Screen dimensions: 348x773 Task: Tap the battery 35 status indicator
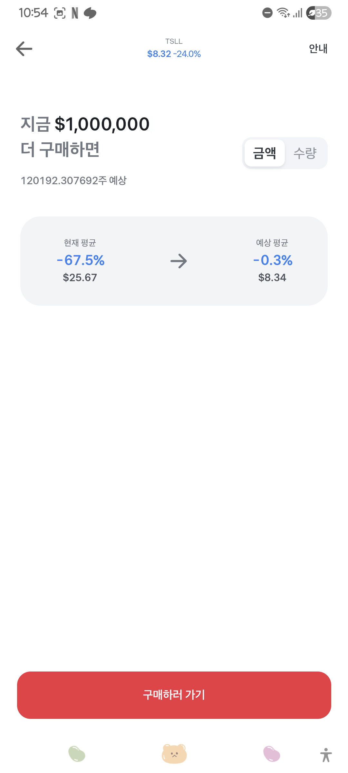(319, 13)
